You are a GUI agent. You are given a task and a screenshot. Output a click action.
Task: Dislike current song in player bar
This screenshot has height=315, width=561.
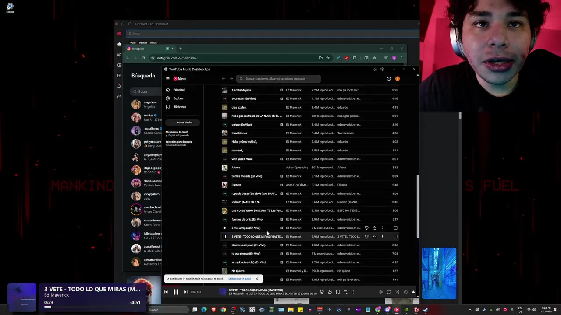pyautogui.click(x=322, y=292)
